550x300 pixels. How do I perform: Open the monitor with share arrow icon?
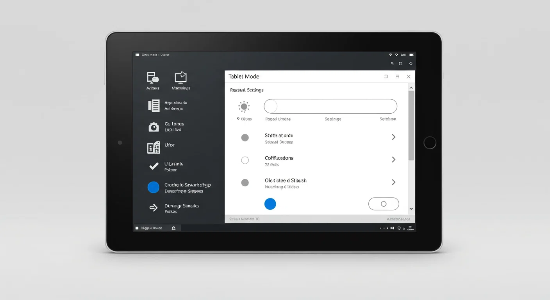click(180, 77)
